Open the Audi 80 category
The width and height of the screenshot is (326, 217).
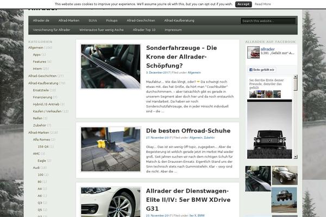click(x=40, y=182)
